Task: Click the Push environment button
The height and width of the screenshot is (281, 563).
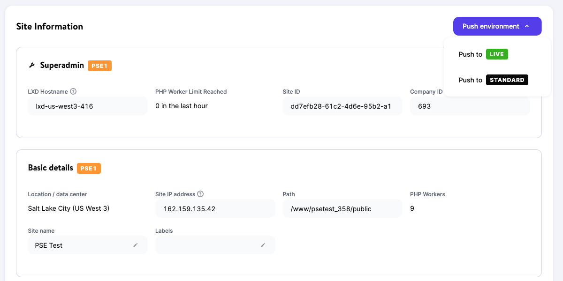Action: click(490, 26)
